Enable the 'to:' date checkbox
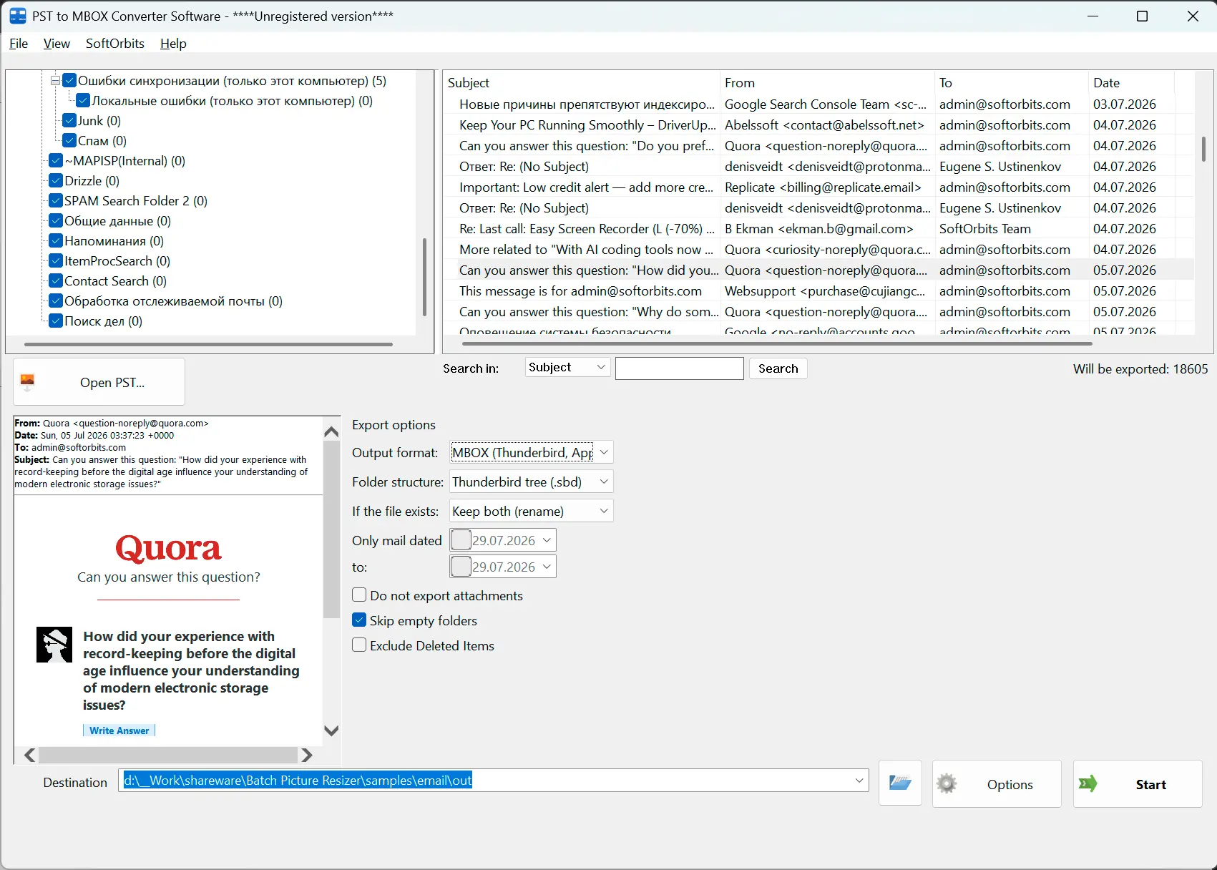The width and height of the screenshot is (1217, 870). pos(461,567)
